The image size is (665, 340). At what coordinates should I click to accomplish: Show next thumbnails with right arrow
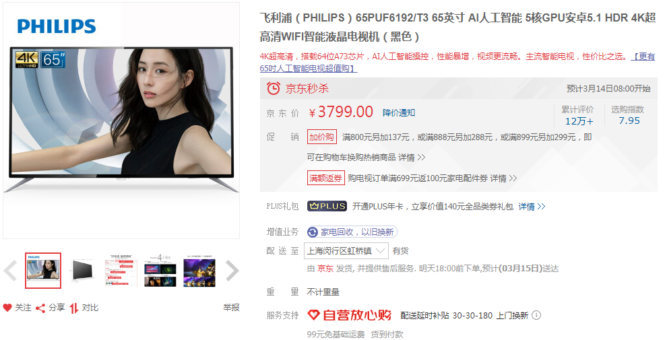pos(232,271)
